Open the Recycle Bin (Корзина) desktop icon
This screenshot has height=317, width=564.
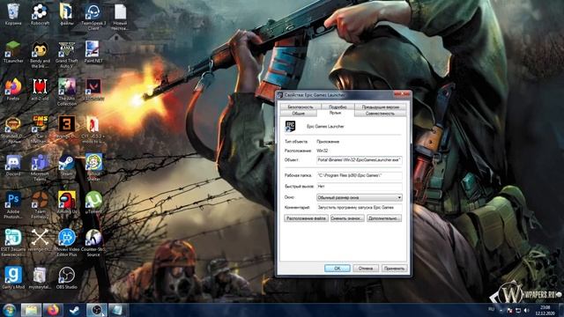coord(13,14)
